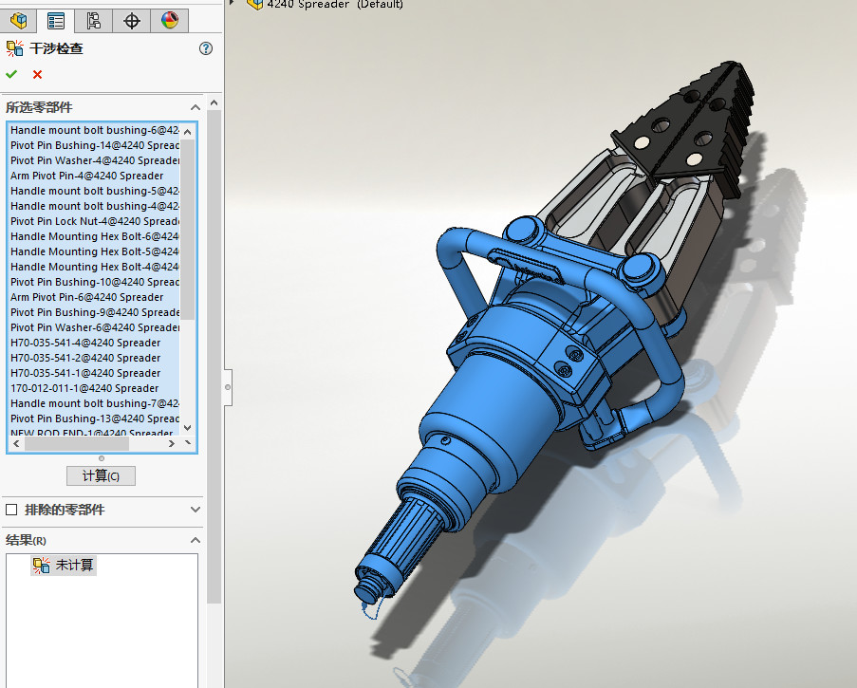Select Handle mount bolt bushing-4 entry
Screen dimensions: 857x688
tap(95, 206)
